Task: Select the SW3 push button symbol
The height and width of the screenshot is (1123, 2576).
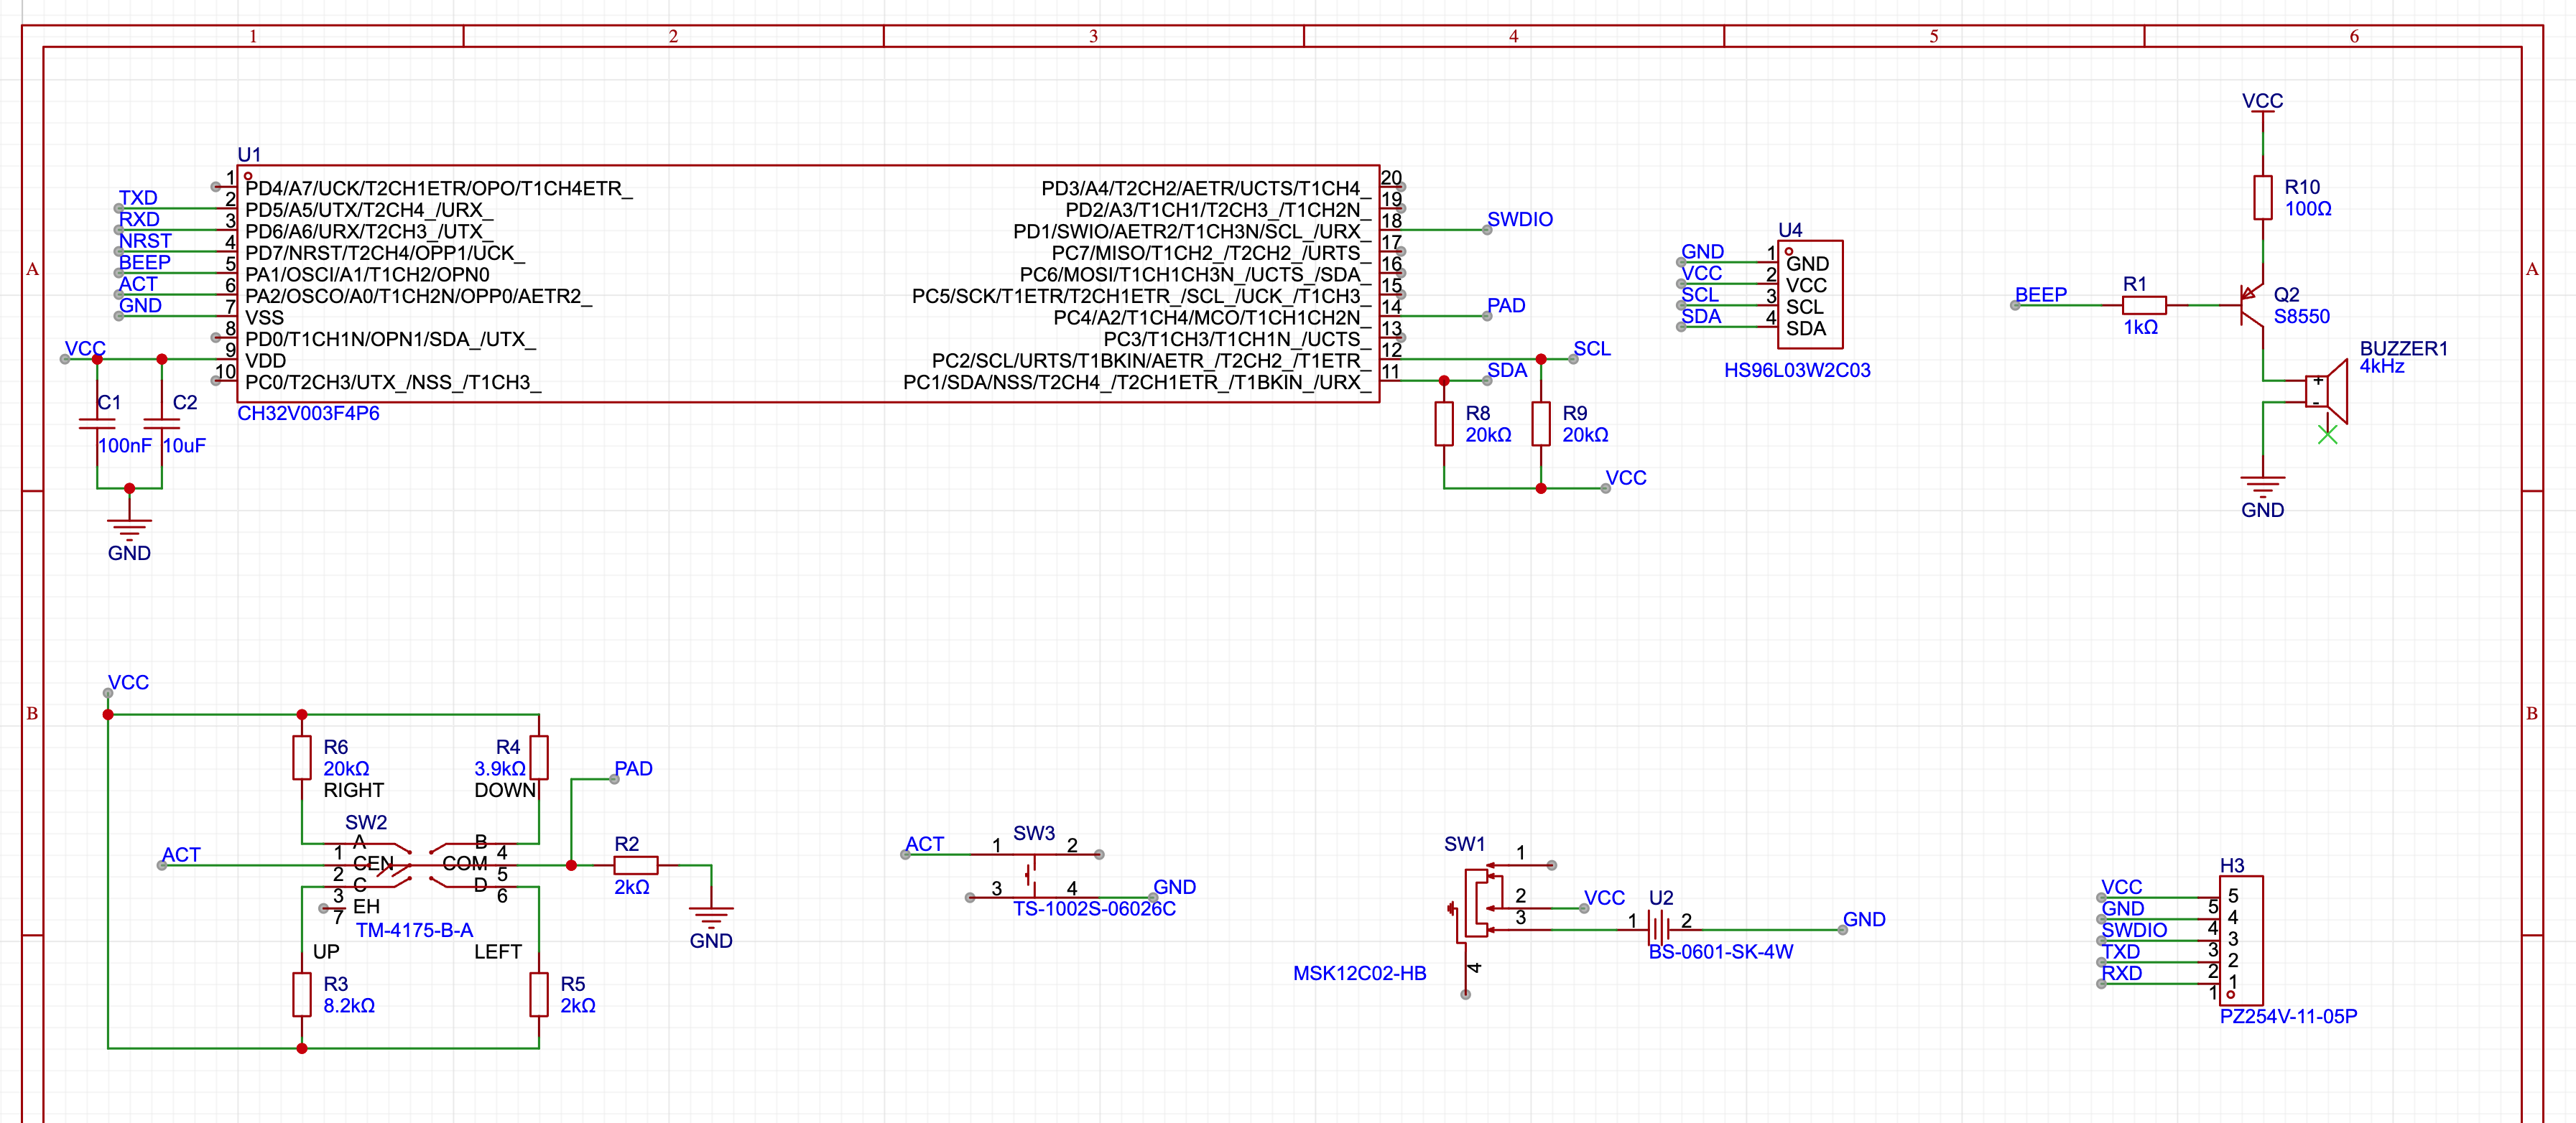Action: pyautogui.click(x=1034, y=875)
